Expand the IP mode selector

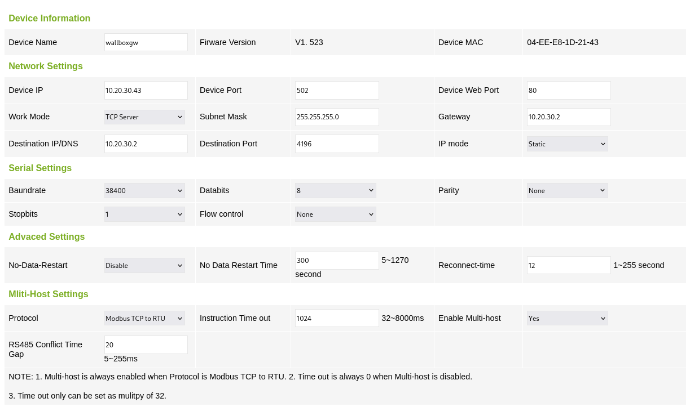(x=568, y=144)
